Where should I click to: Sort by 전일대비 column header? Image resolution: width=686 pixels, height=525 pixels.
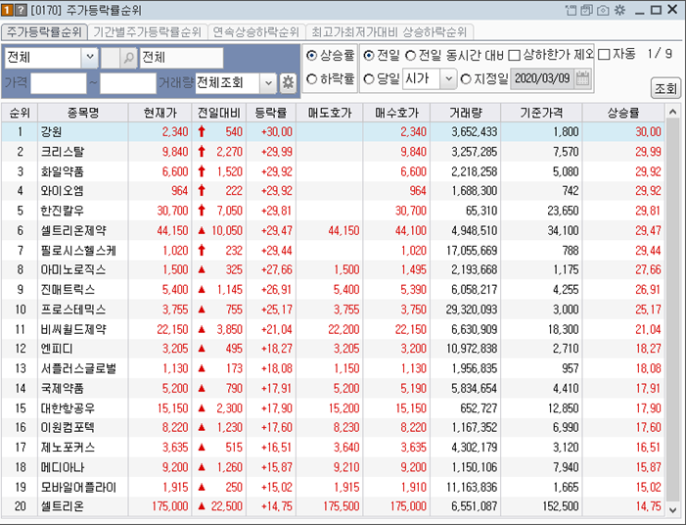click(219, 113)
